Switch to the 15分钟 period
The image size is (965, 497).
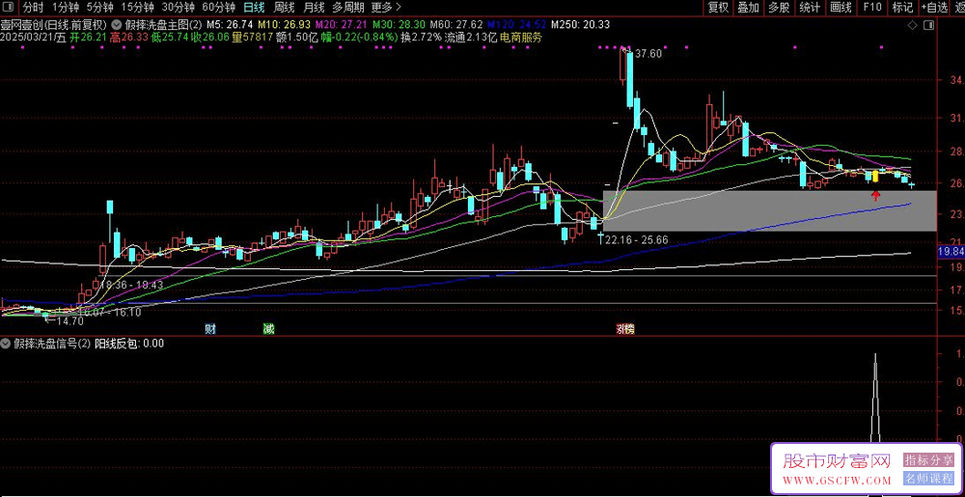[137, 8]
